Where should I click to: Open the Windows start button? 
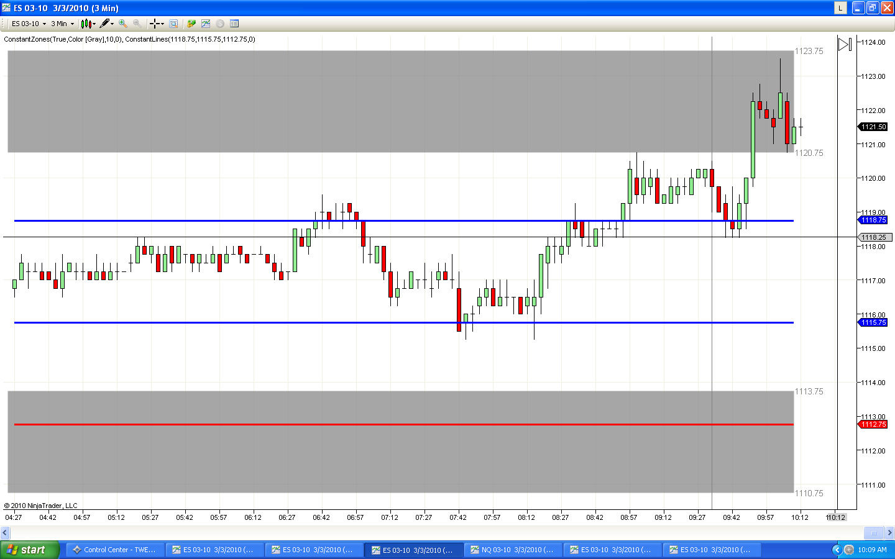pos(30,550)
